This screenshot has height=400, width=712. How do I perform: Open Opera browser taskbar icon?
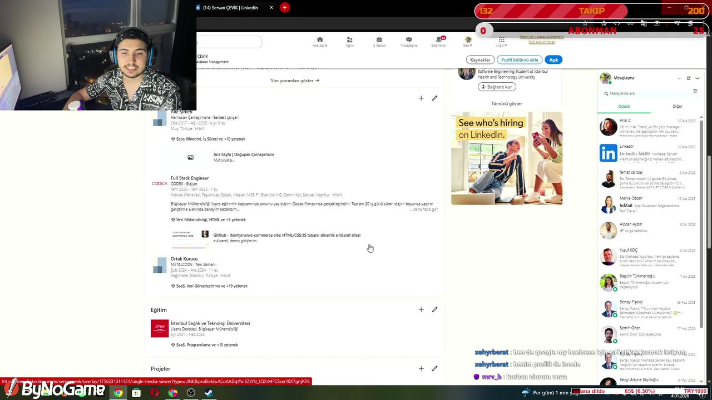155,393
